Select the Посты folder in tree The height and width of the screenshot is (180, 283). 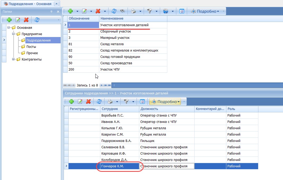pyautogui.click(x=31, y=47)
